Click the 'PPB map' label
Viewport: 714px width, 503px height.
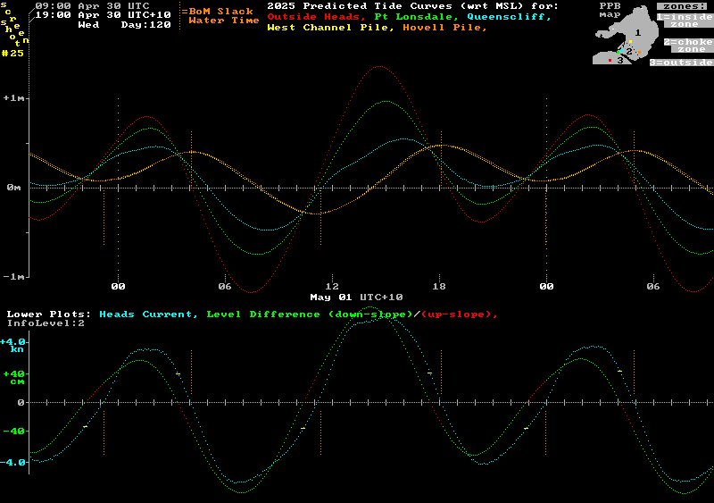(x=610, y=10)
